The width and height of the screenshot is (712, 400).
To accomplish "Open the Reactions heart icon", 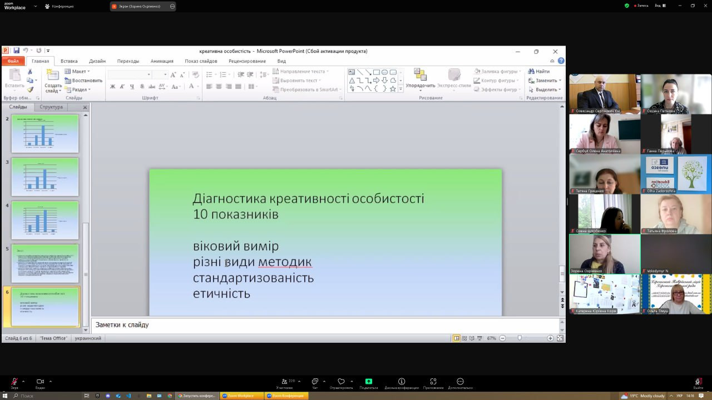I will pos(341,382).
